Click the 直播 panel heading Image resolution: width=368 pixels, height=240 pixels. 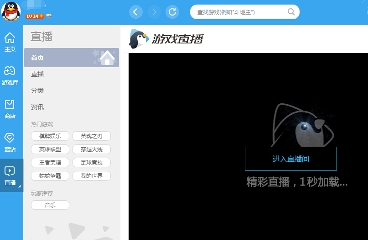[x=42, y=37]
